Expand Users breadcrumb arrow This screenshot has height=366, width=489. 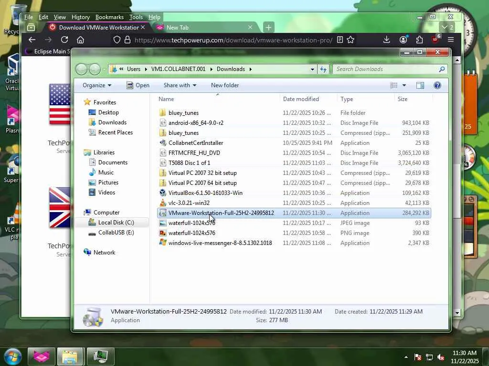146,69
